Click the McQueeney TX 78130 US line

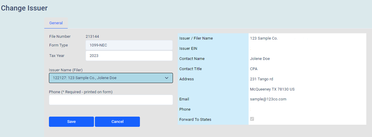(273, 89)
